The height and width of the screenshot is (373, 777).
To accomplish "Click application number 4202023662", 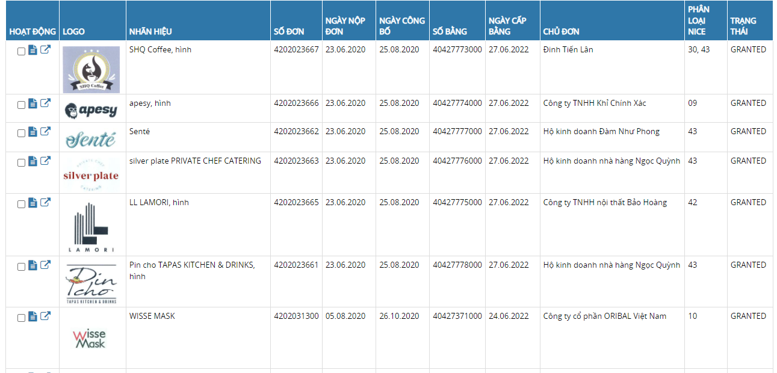I will [x=296, y=131].
